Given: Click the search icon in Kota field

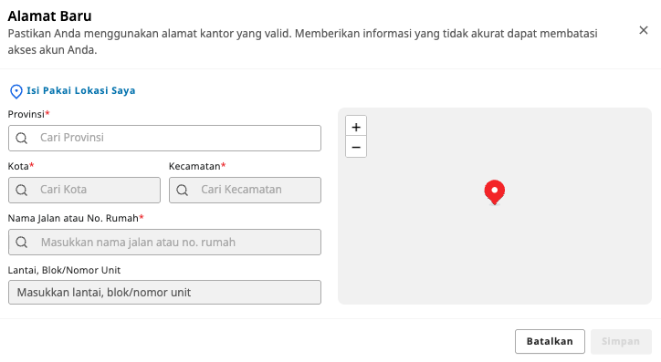Looking at the screenshot, I should tap(22, 191).
